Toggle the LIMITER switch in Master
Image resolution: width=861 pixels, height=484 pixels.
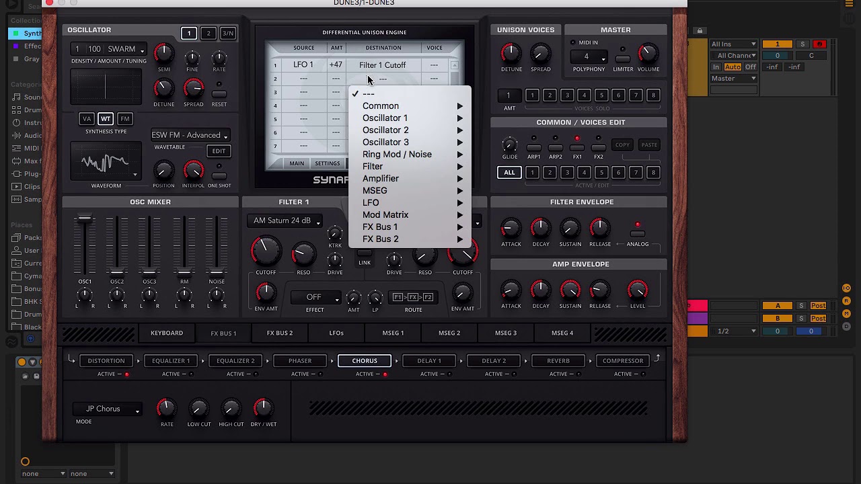pyautogui.click(x=623, y=58)
